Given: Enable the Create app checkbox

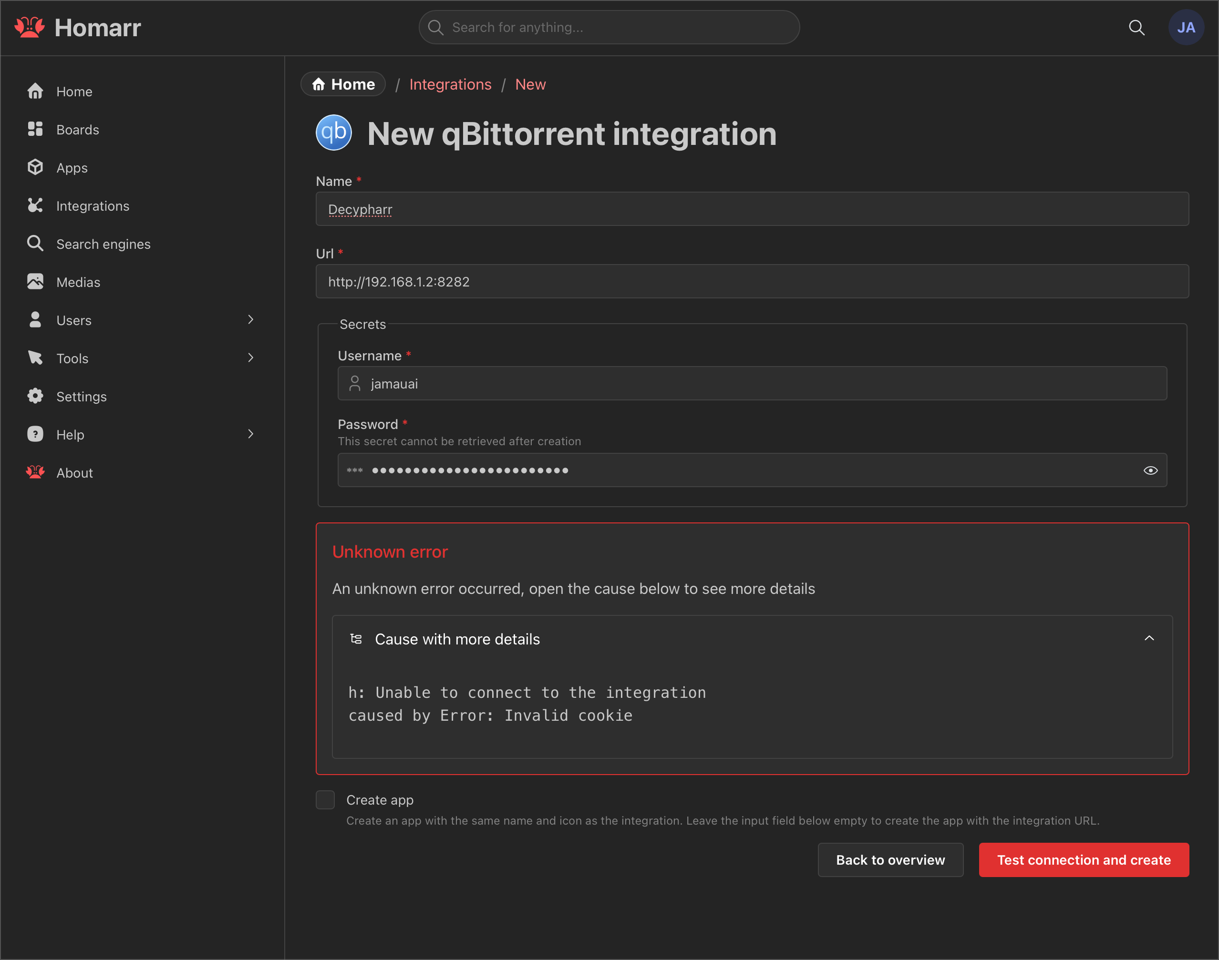Looking at the screenshot, I should [325, 799].
